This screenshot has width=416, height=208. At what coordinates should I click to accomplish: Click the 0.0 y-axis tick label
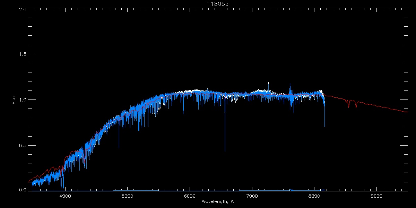[22, 190]
